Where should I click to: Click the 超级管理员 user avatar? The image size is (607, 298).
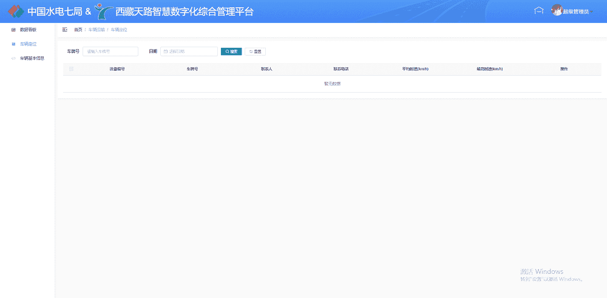click(x=557, y=10)
